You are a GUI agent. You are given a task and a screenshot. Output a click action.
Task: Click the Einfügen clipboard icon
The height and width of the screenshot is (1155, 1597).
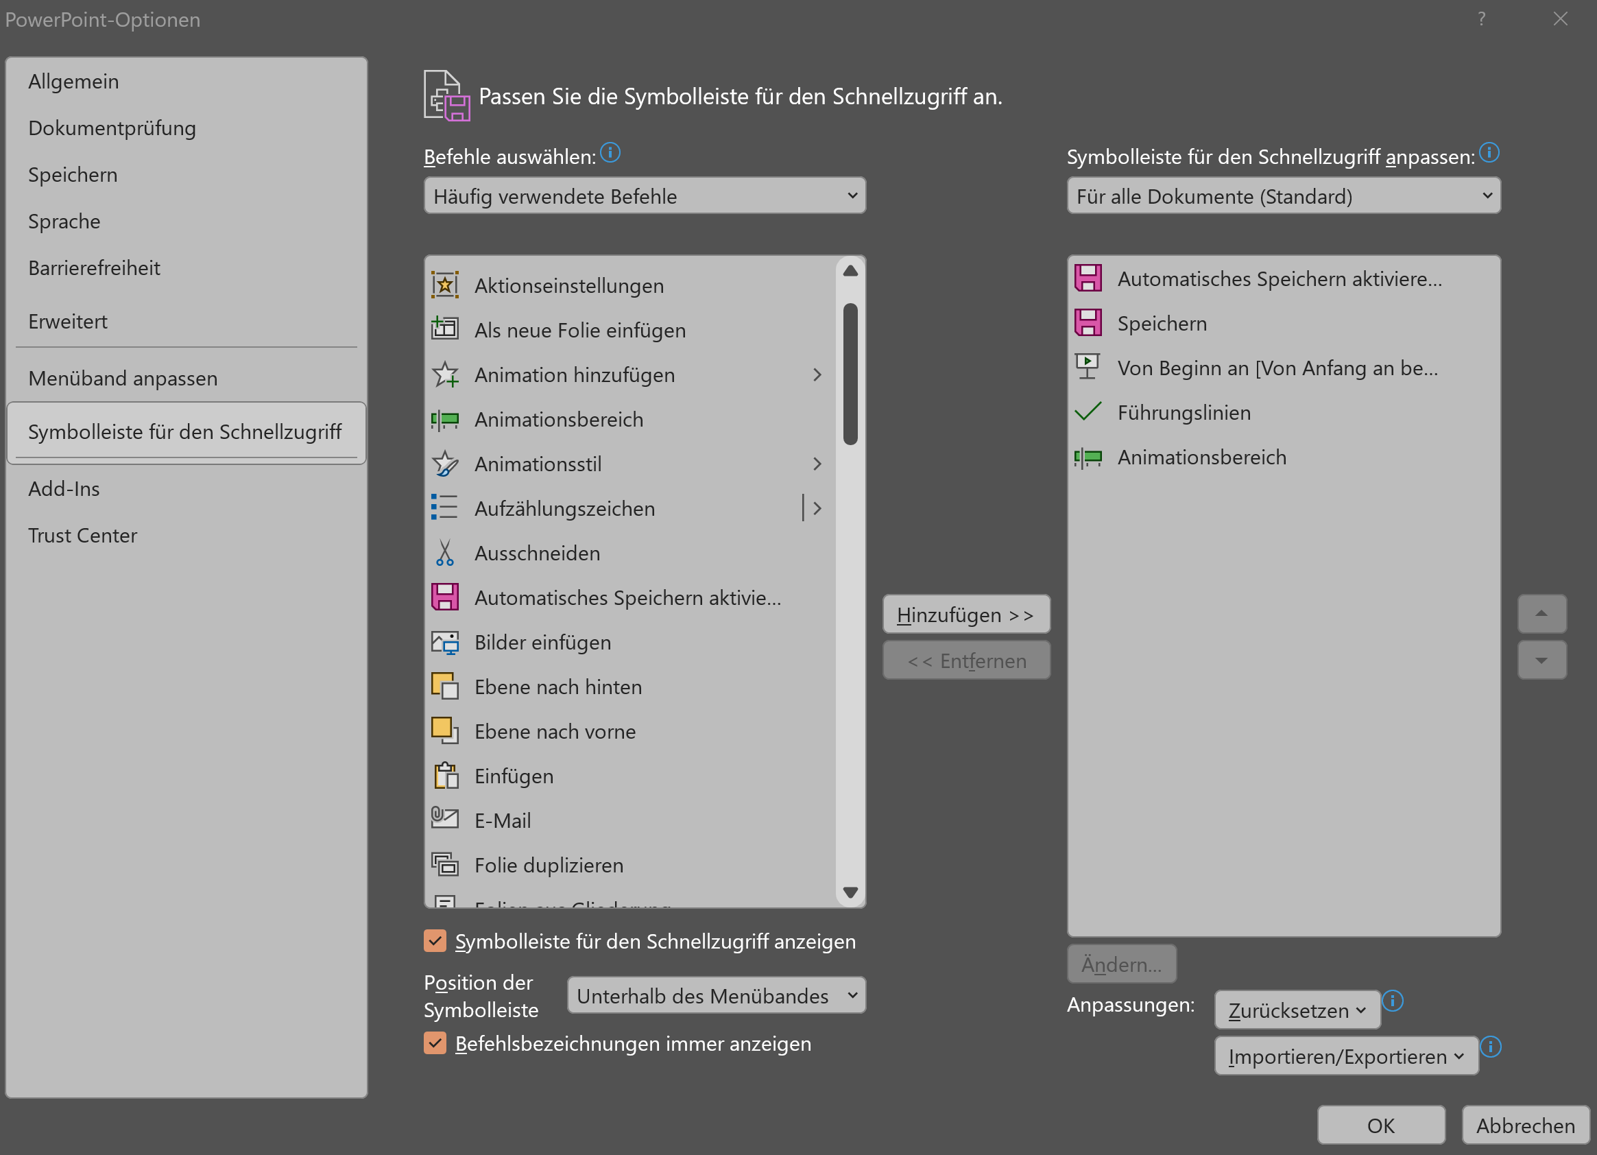point(445,776)
